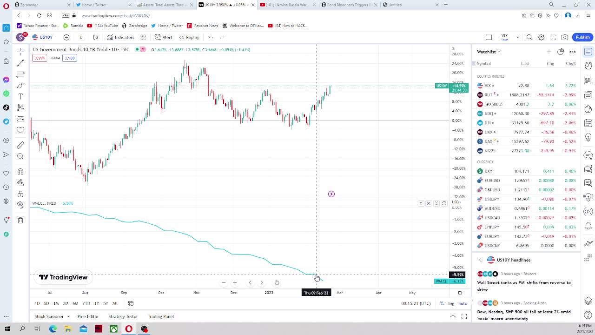
Task: Open watchlist three-dots more menu
Action: 573,52
